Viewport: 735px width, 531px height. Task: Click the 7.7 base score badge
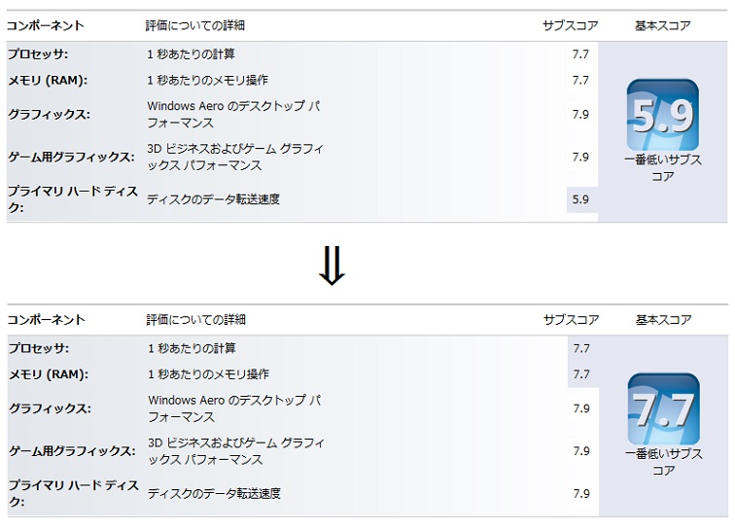click(x=663, y=408)
